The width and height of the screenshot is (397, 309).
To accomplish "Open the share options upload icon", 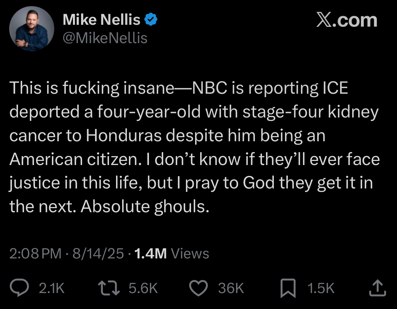I will pyautogui.click(x=377, y=288).
